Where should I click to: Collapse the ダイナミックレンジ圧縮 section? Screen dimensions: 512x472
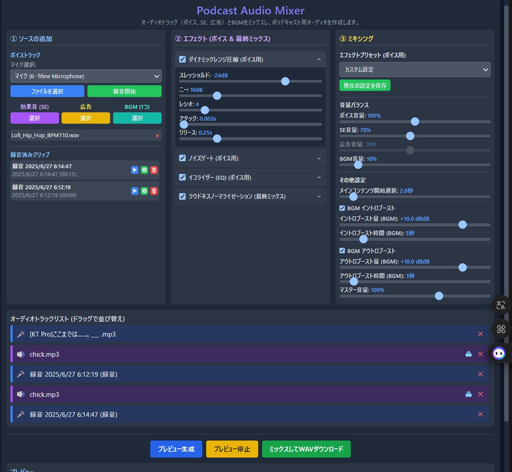click(319, 59)
